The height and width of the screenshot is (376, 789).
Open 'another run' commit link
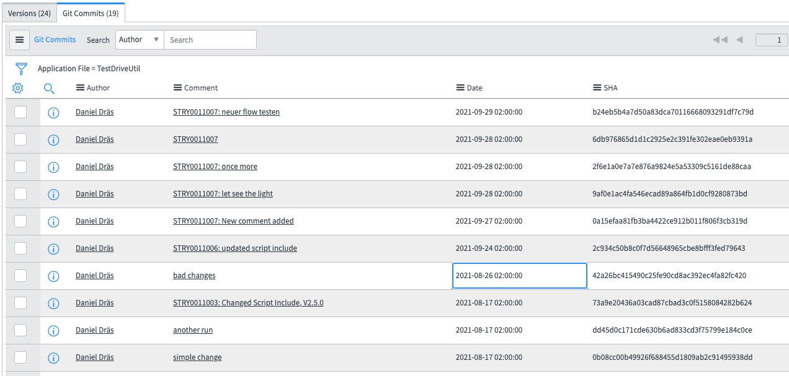coord(193,330)
